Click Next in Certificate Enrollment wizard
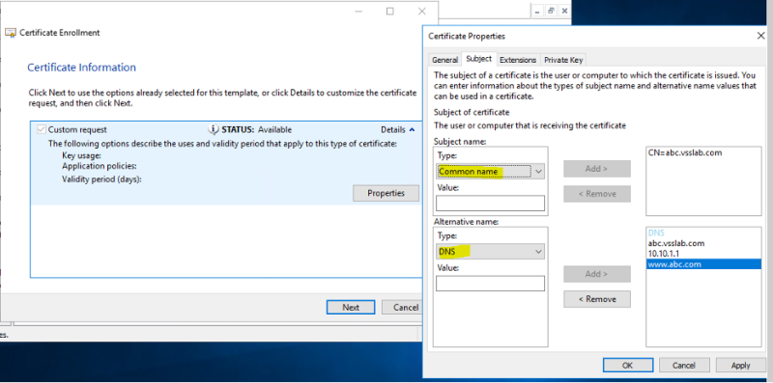The height and width of the screenshot is (383, 773). point(351,307)
